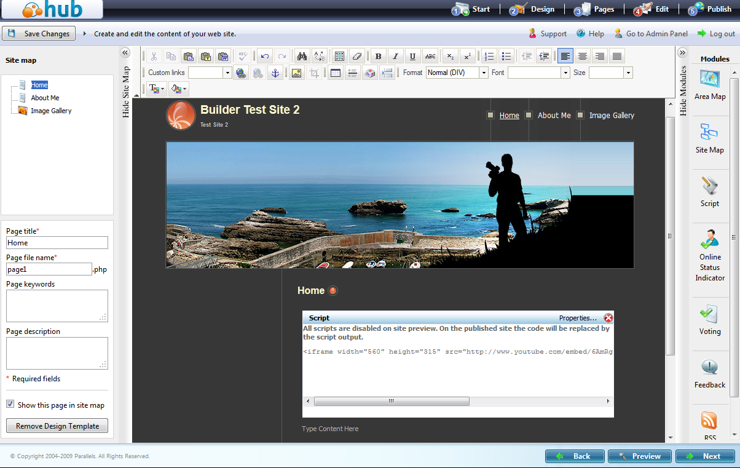Open find with the binoculars icon
This screenshot has height=468, width=740.
302,56
